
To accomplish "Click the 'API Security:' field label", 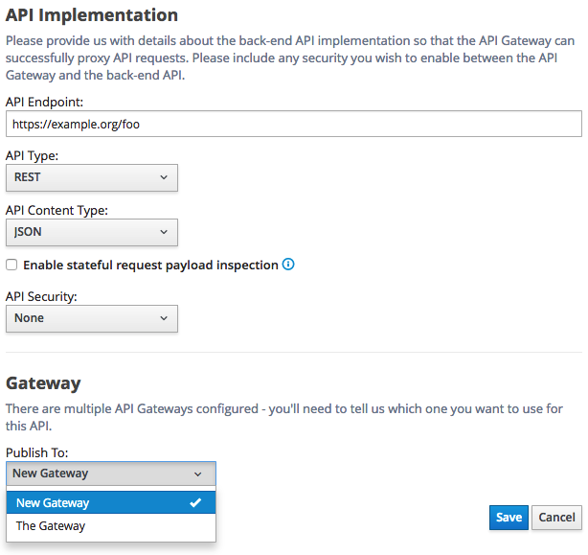I will [x=41, y=296].
